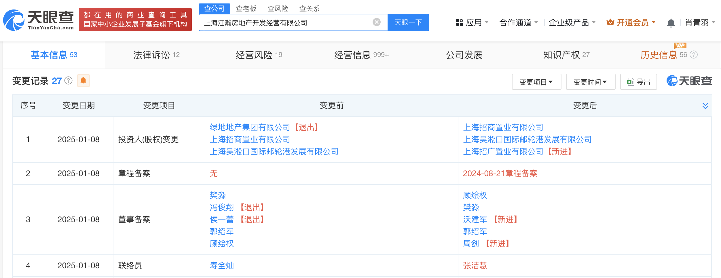Click help icon next to 历史信息 56
721x278 pixels.
coord(694,55)
